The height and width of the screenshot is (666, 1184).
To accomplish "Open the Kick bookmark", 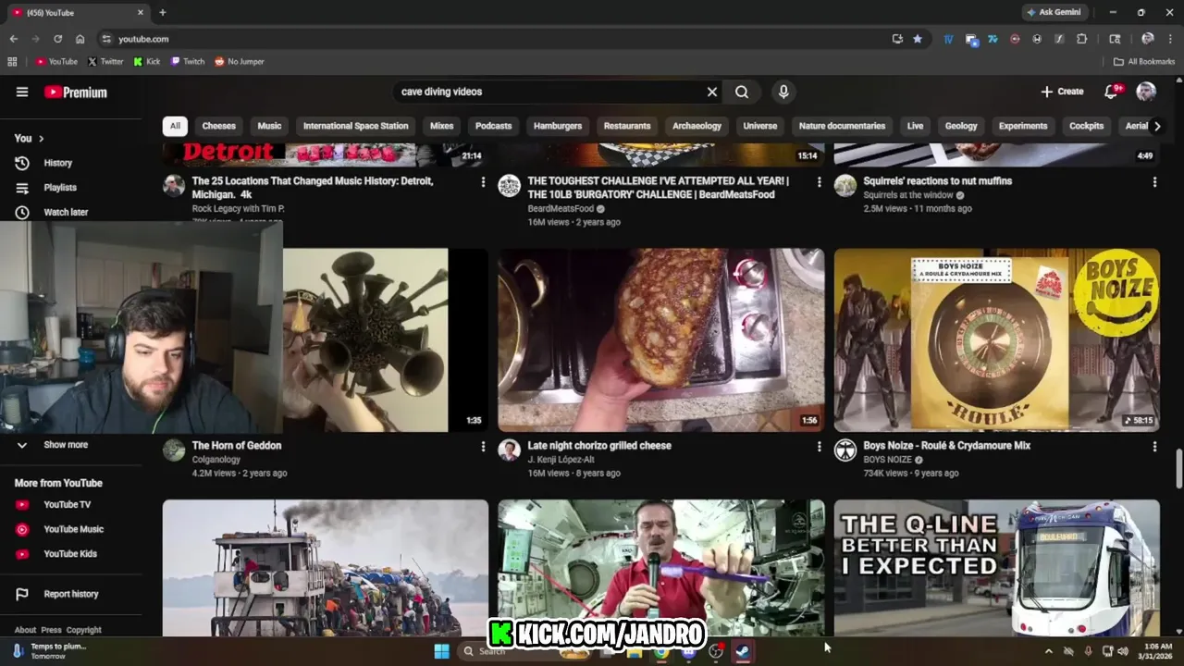I will [x=147, y=62].
